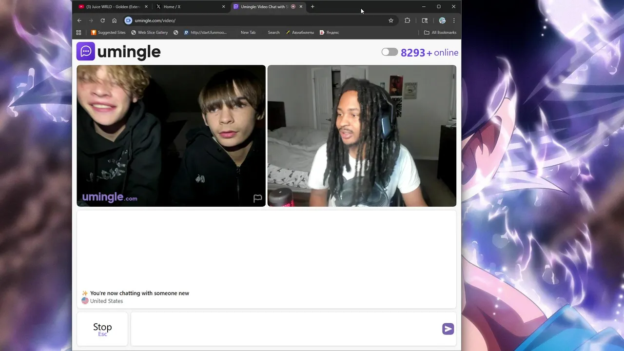
Task: Click the Umingle chat bubble logo
Action: 86,51
